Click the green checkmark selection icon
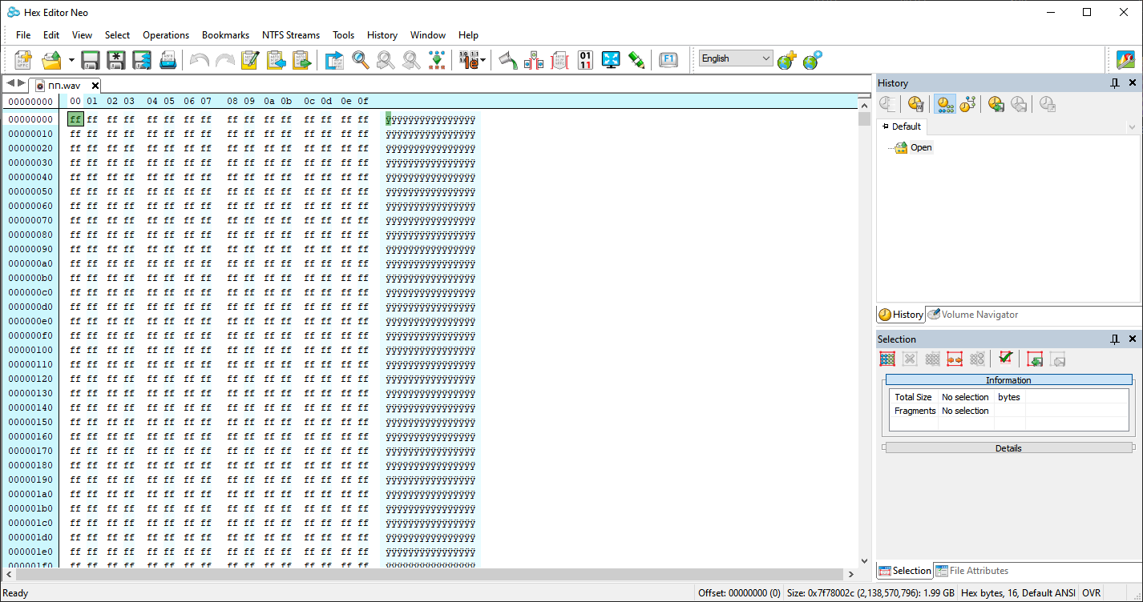Image resolution: width=1143 pixels, height=602 pixels. 1005,359
